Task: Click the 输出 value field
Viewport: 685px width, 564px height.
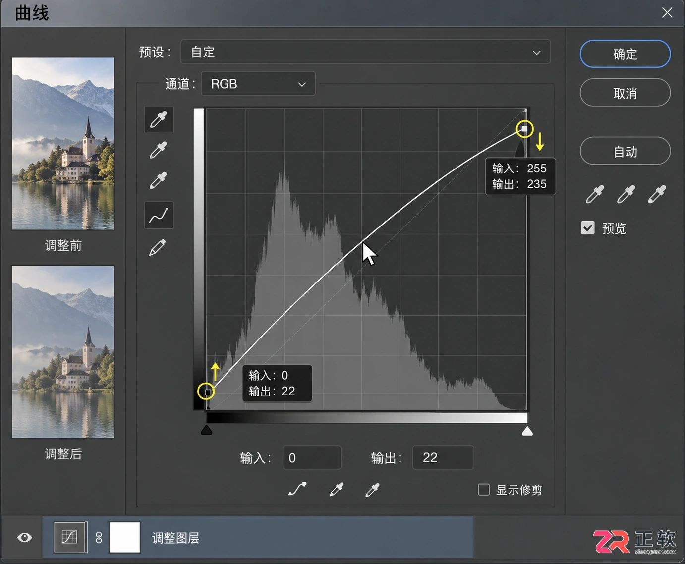Action: click(443, 457)
